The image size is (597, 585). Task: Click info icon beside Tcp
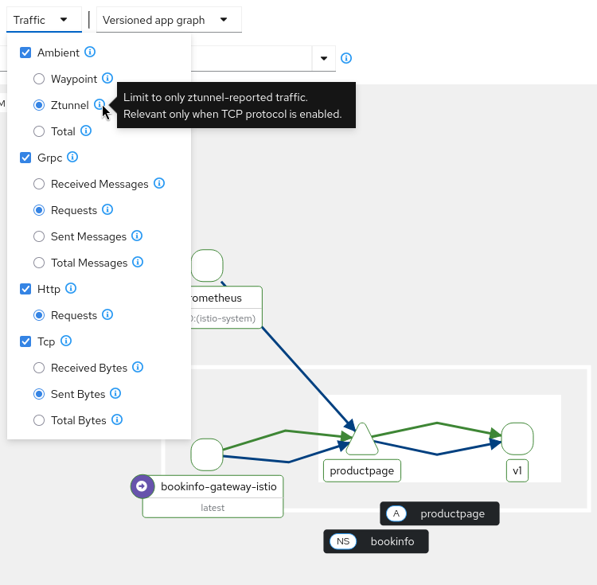tap(66, 341)
